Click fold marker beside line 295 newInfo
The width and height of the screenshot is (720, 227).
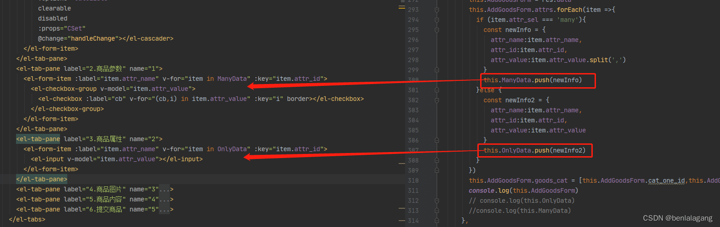[437, 30]
